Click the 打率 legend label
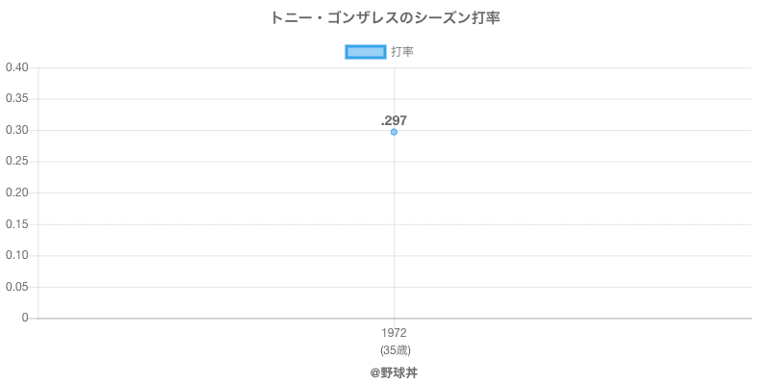Screen dimensions: 770x385 pyautogui.click(x=402, y=52)
